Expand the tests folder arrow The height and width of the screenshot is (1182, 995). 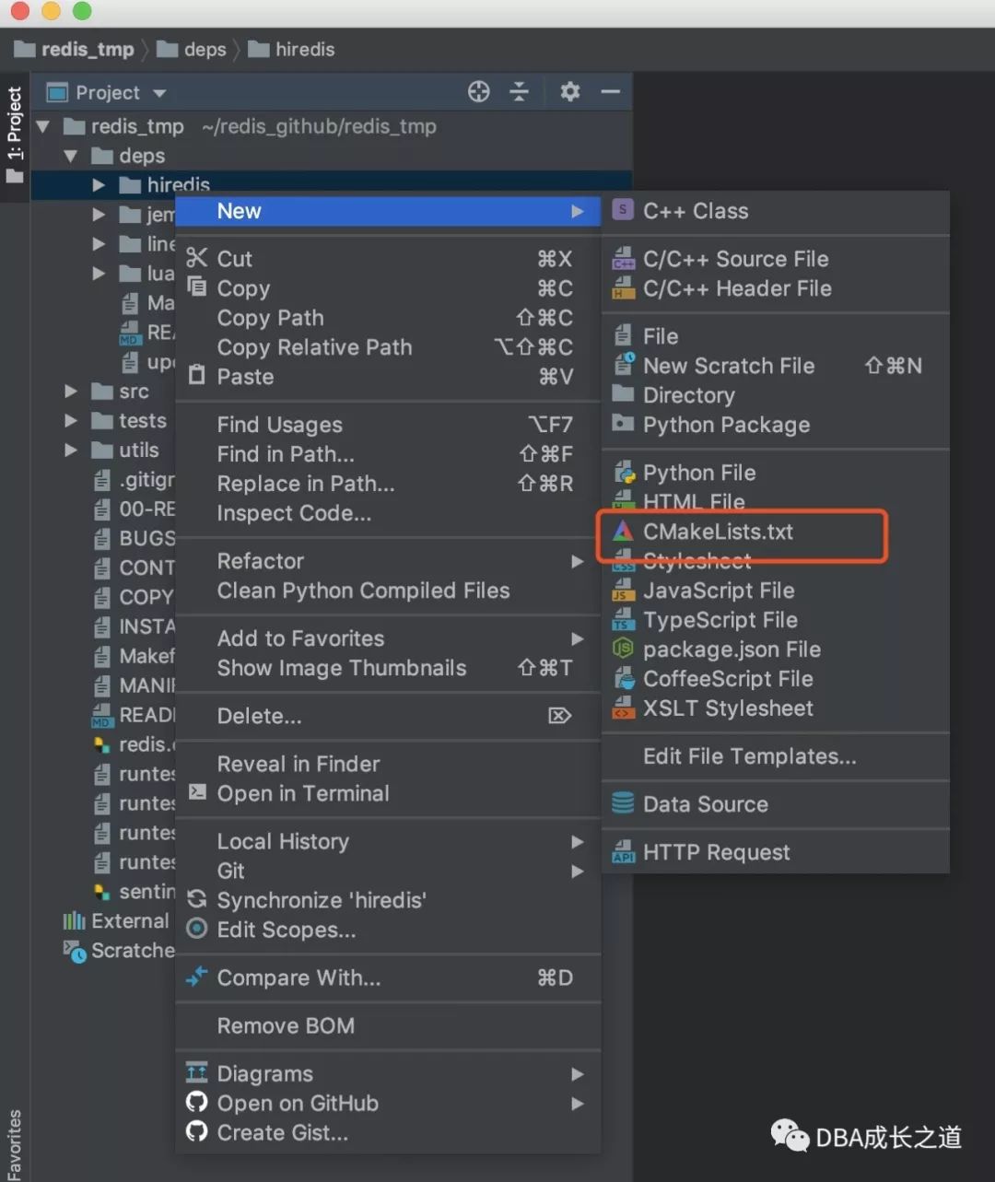(x=71, y=421)
